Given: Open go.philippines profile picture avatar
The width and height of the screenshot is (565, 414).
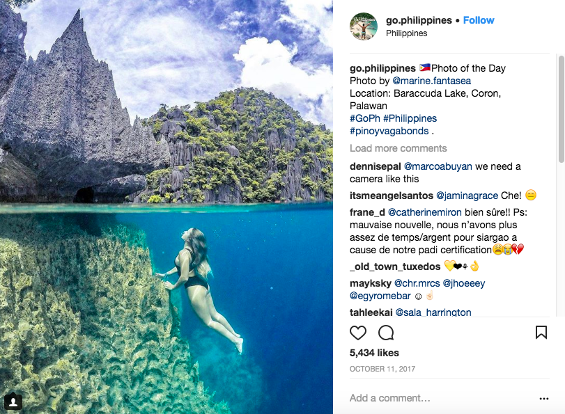Looking at the screenshot, I should point(364,26).
